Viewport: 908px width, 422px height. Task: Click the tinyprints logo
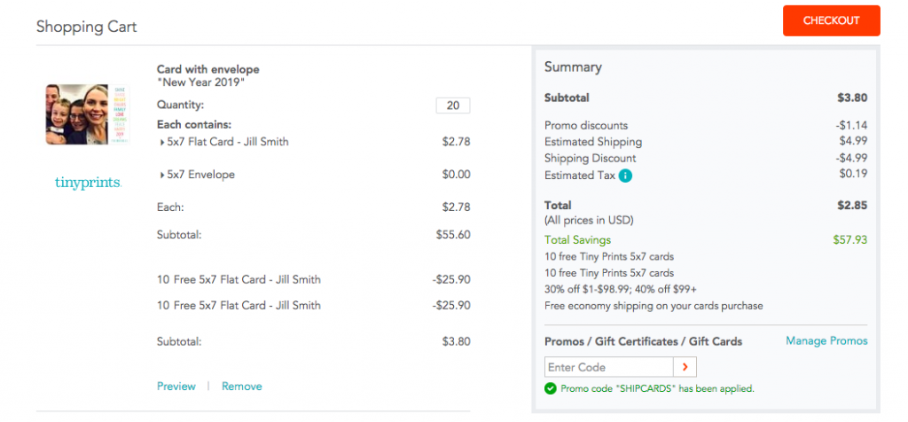point(88,183)
